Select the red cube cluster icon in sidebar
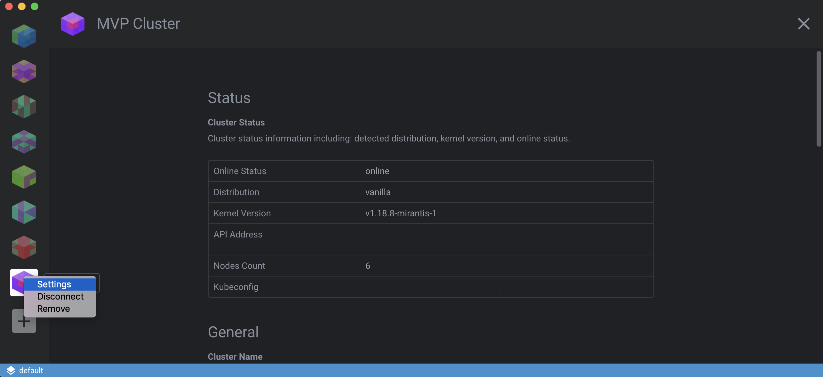Viewport: 823px width, 377px height. (x=24, y=247)
